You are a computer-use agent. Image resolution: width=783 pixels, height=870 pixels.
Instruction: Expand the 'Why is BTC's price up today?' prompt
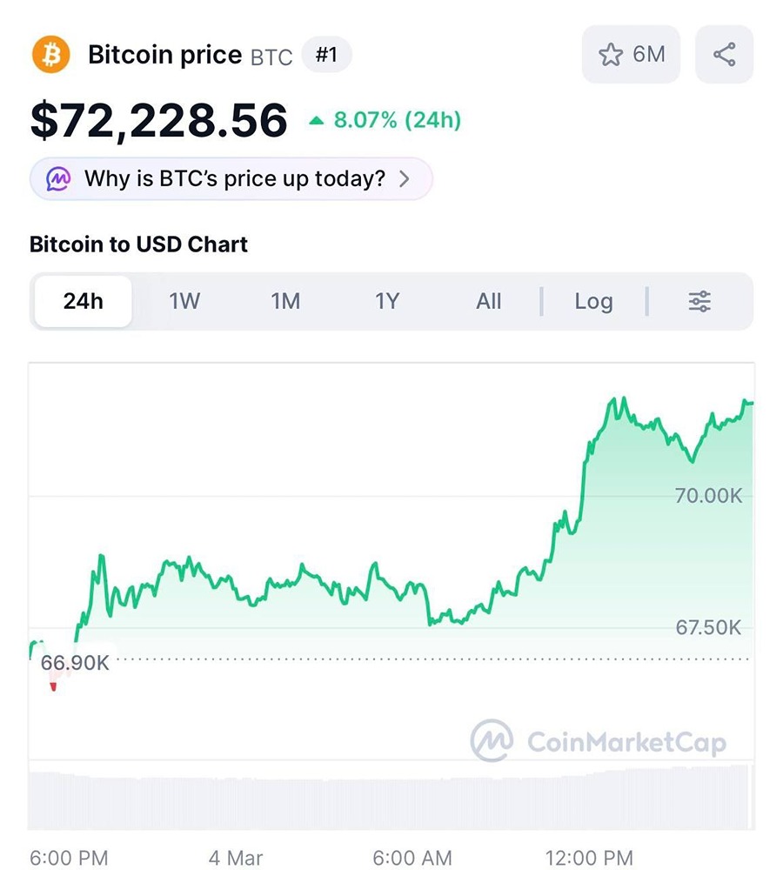click(229, 178)
